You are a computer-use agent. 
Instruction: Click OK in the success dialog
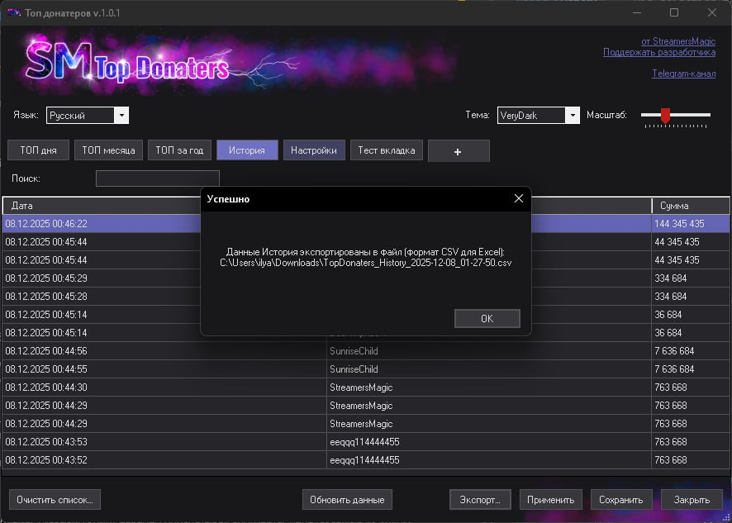[x=487, y=319]
